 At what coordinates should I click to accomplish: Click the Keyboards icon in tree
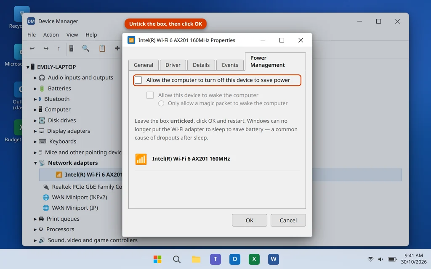[43, 141]
